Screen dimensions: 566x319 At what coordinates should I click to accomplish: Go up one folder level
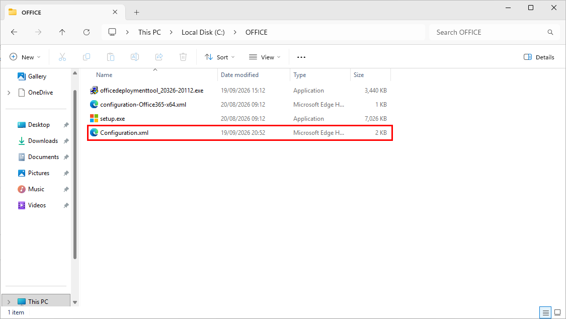[62, 32]
